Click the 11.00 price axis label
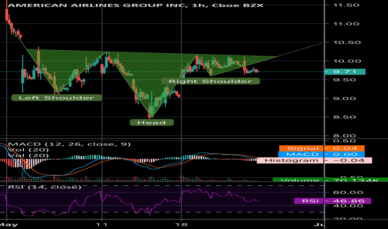The image size is (388, 229). coord(346,24)
